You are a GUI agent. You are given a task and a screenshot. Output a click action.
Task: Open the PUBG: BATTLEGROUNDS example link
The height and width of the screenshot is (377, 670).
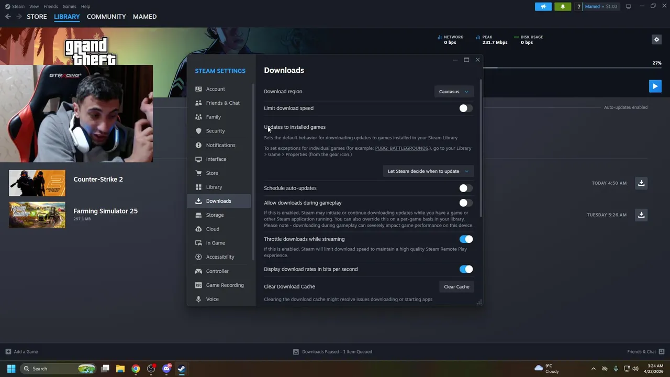[402, 148]
